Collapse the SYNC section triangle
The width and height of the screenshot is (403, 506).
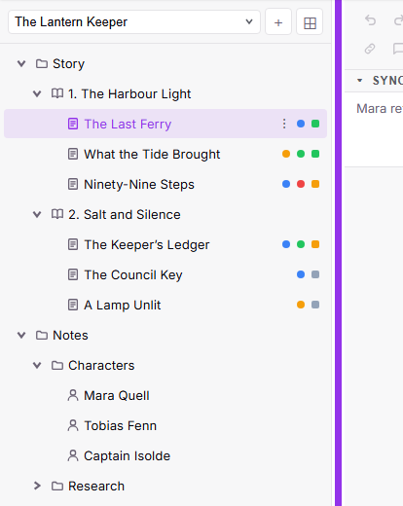coord(359,80)
